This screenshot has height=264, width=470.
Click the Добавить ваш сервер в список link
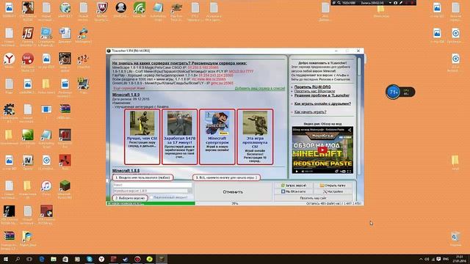[259, 88]
